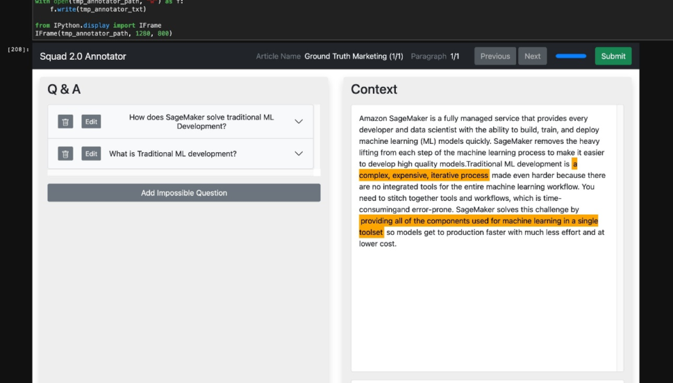The image size is (673, 383).
Task: Click the Context panel vertical scrollbar
Action: pos(620,238)
